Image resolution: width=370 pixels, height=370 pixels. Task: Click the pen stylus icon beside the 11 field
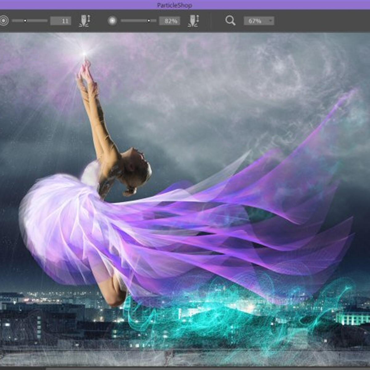coord(85,20)
